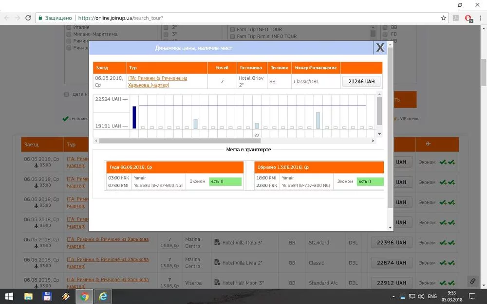The width and height of the screenshot is (487, 304).
Task: Toggle the Италия checkbox
Action: tap(69, 27)
